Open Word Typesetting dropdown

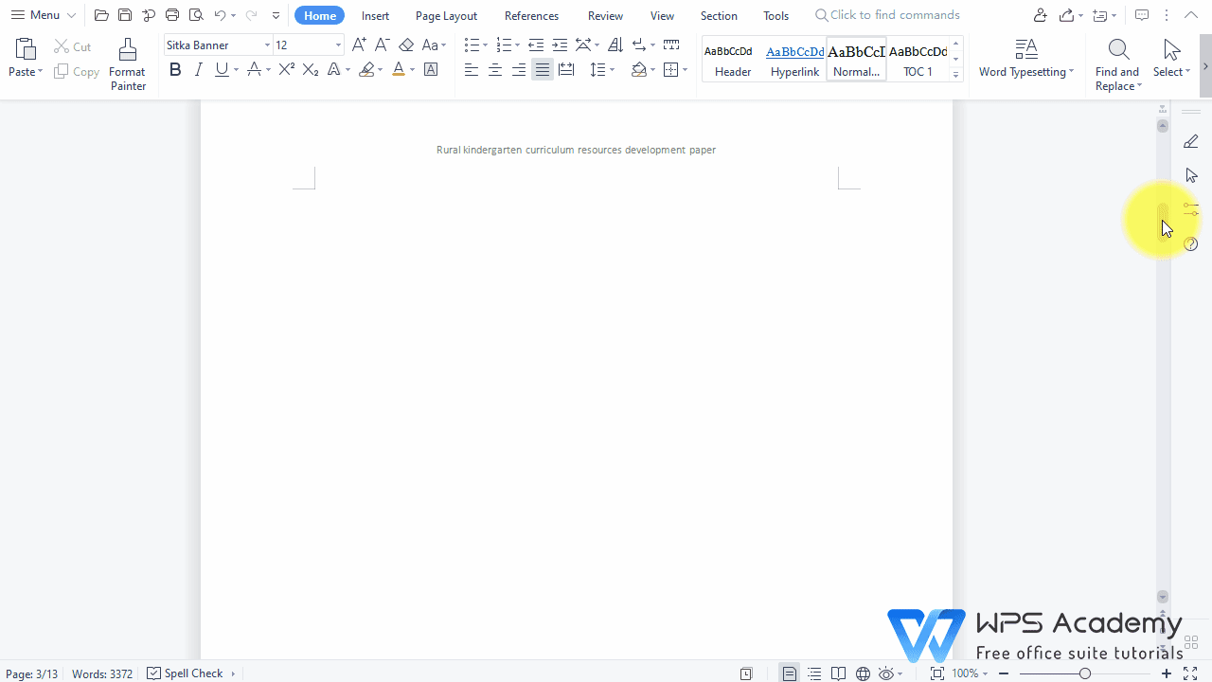coord(1026,72)
